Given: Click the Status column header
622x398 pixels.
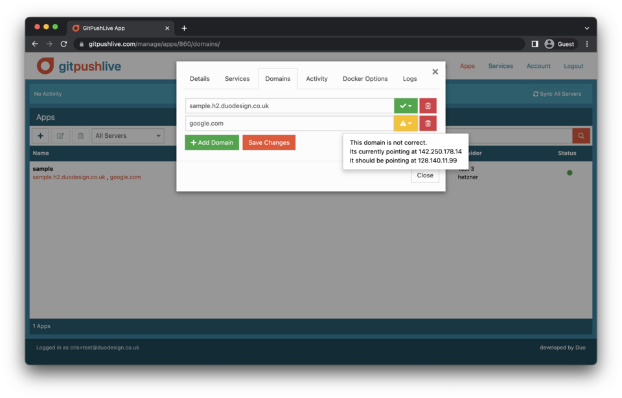Looking at the screenshot, I should click(x=567, y=153).
